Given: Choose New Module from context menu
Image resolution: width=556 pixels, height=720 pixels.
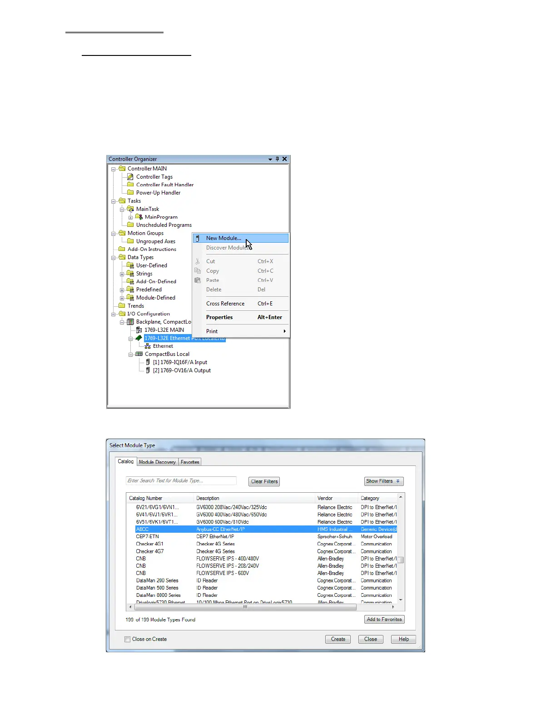Looking at the screenshot, I should point(223,238).
